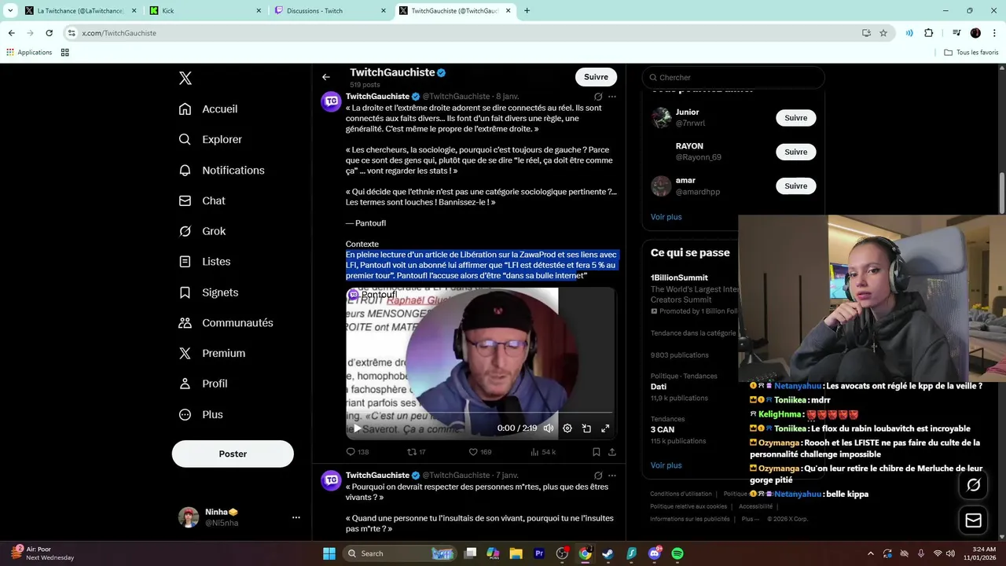Open Explorer in sidebar
1006x566 pixels.
(x=211, y=139)
